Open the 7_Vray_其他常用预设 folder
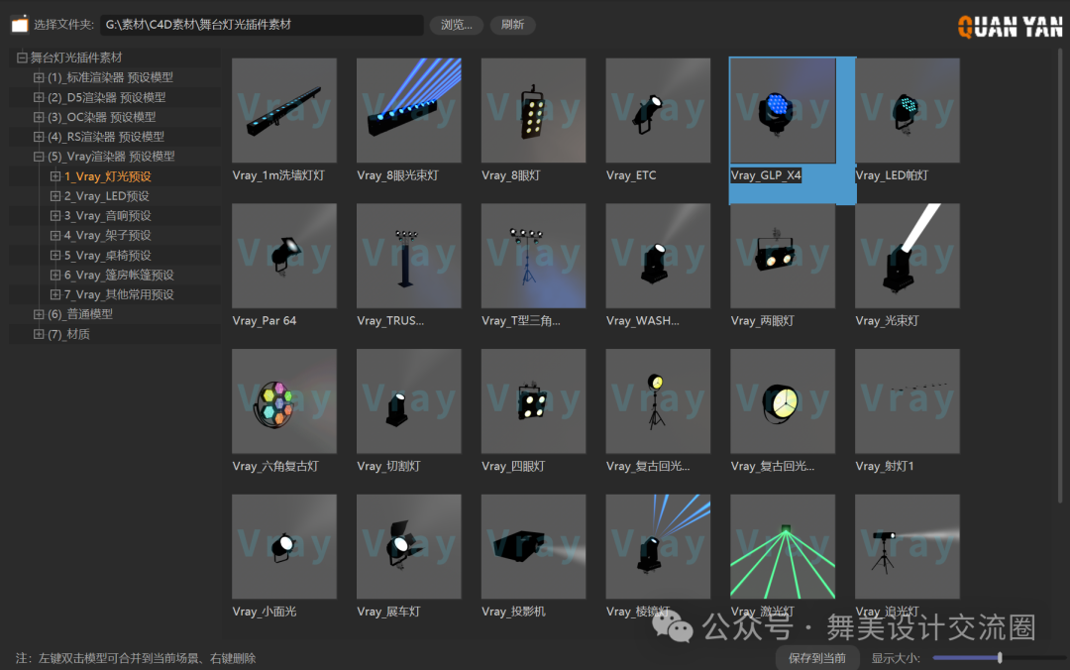Image resolution: width=1070 pixels, height=670 pixels. [x=119, y=295]
